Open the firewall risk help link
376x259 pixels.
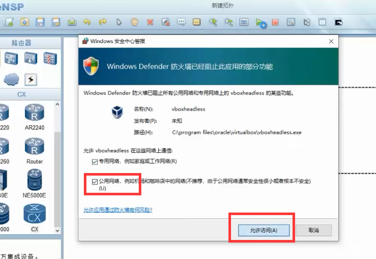[x=118, y=210]
